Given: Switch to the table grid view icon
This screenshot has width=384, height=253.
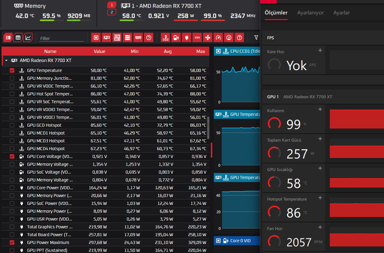Looking at the screenshot, I should (18, 38).
